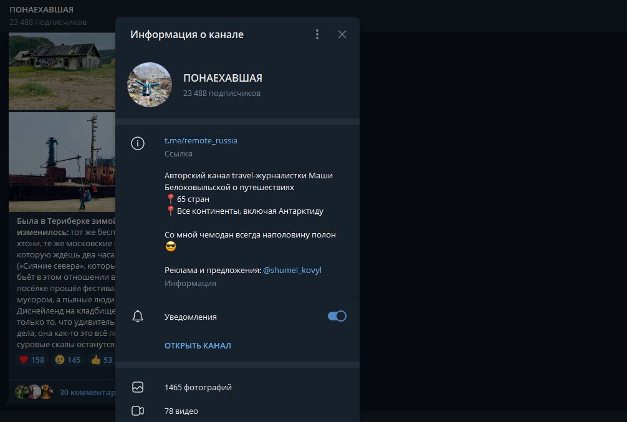Click the ОТКРЫТЬ КАНАЛ button
Image resolution: width=627 pixels, height=422 pixels.
pyautogui.click(x=199, y=345)
